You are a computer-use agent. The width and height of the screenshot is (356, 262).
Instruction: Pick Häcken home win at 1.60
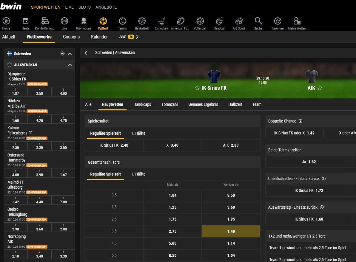point(16,119)
